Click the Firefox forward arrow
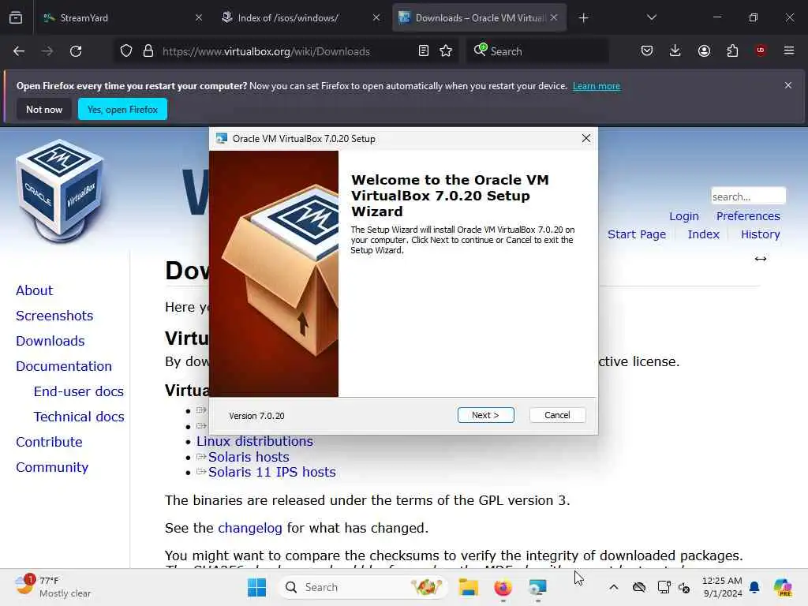 tap(47, 51)
